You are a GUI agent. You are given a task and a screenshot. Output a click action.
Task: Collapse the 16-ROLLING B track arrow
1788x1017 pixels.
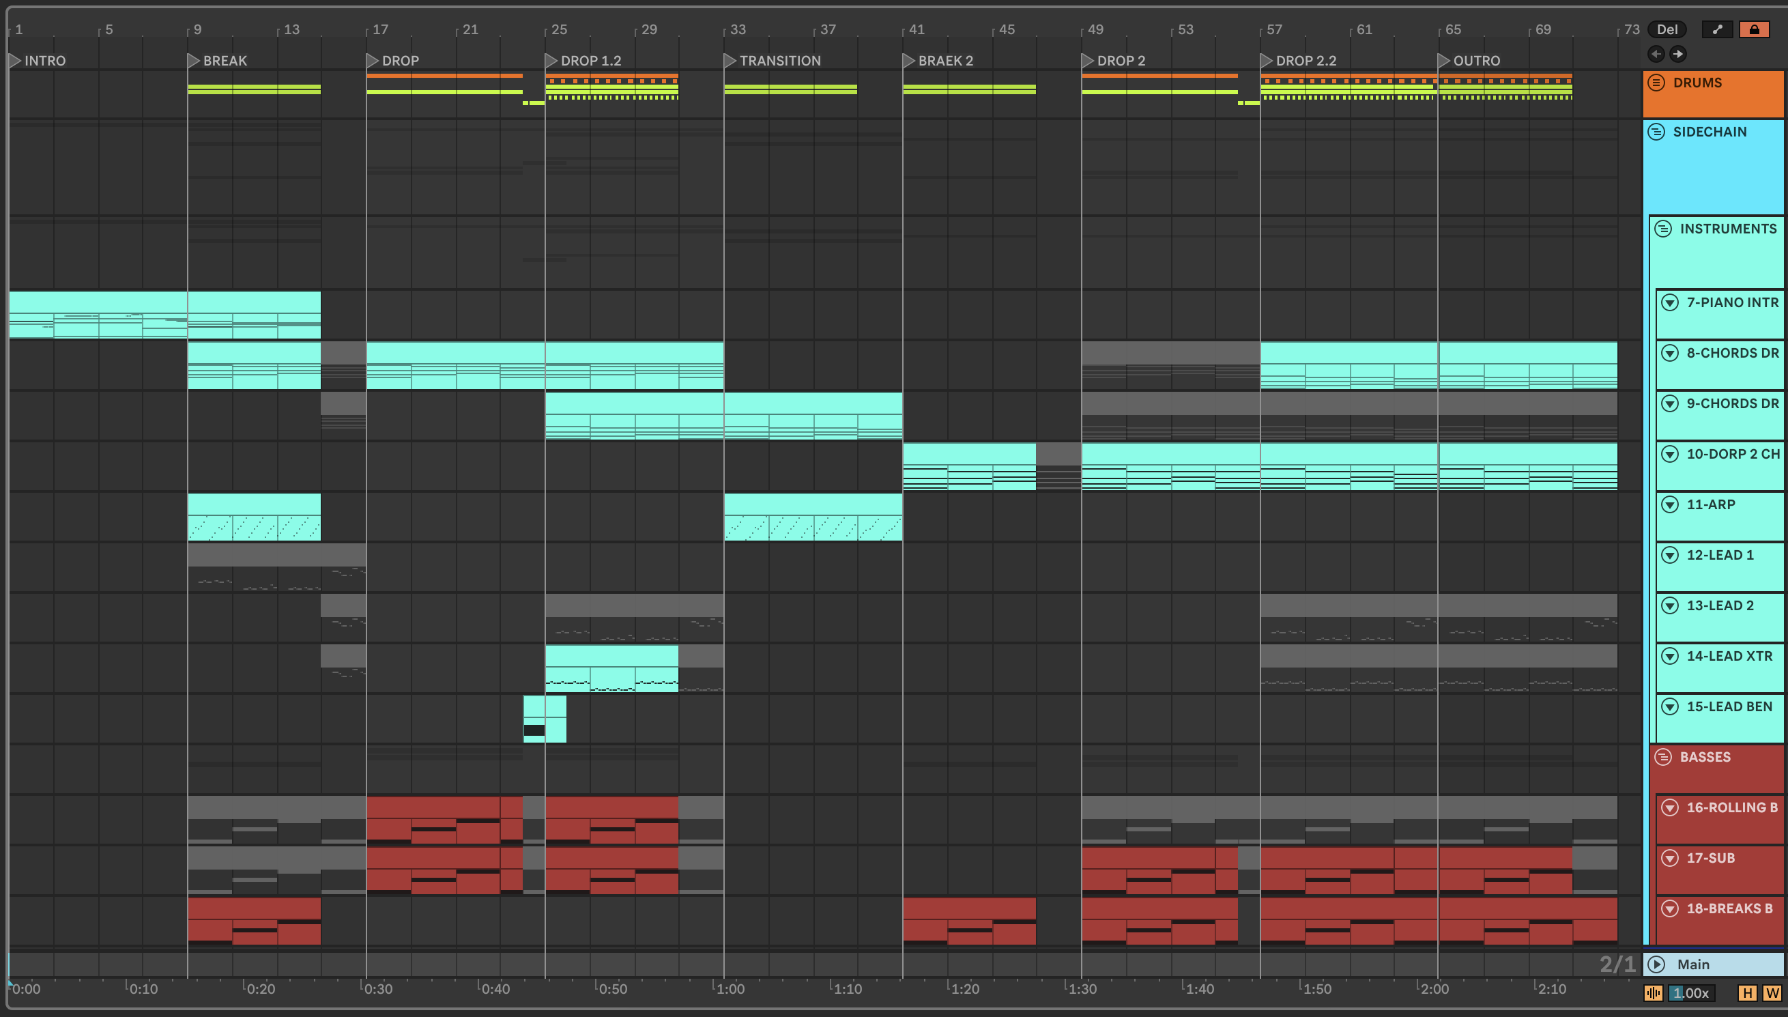(x=1670, y=807)
